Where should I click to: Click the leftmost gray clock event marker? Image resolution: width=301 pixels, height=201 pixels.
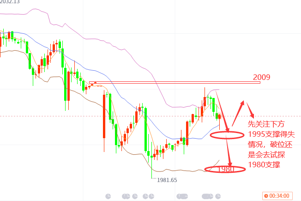click(108, 196)
